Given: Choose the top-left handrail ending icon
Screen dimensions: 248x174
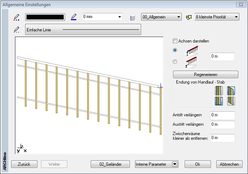Looking at the screenshot, I should tap(219, 91).
